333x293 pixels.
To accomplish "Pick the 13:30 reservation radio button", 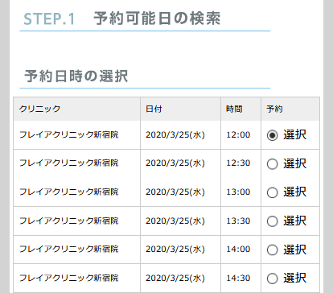I will (x=272, y=221).
